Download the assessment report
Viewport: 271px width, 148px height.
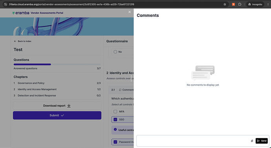(x=57, y=106)
